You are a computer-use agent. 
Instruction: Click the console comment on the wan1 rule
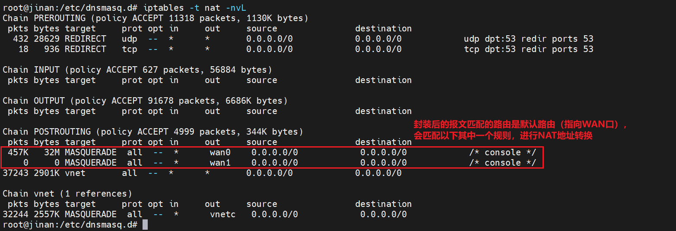(502, 163)
